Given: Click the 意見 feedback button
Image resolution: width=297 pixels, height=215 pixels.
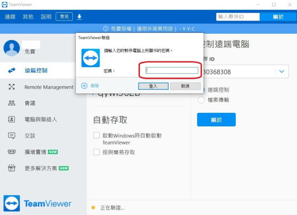Looking at the screenshot, I should pos(64,16).
